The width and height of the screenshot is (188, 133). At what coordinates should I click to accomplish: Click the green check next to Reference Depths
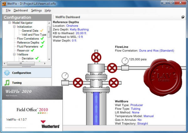coord(43,43)
